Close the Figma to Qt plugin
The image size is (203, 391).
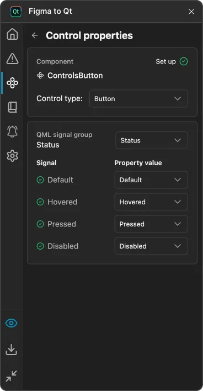coord(191,12)
